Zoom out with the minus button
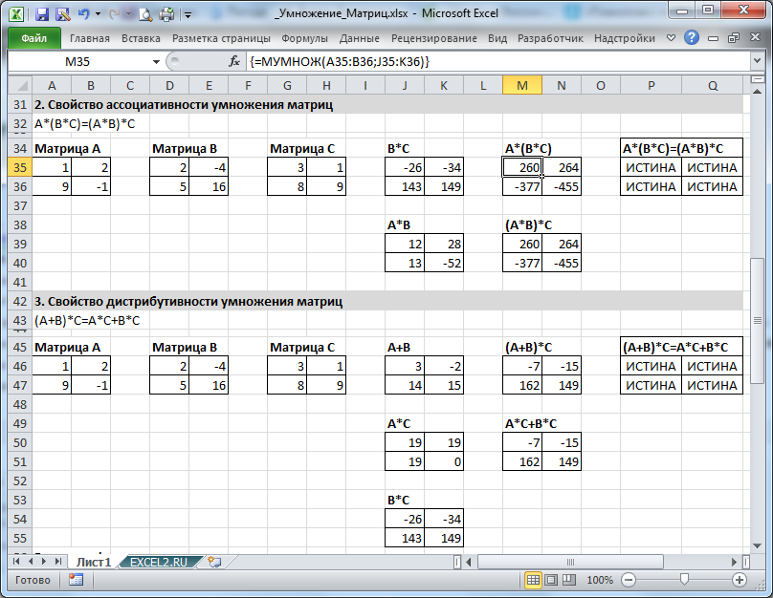 pos(629,580)
